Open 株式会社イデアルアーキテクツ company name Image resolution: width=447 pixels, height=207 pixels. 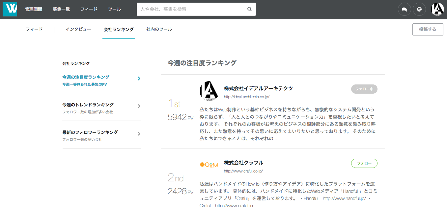(258, 88)
